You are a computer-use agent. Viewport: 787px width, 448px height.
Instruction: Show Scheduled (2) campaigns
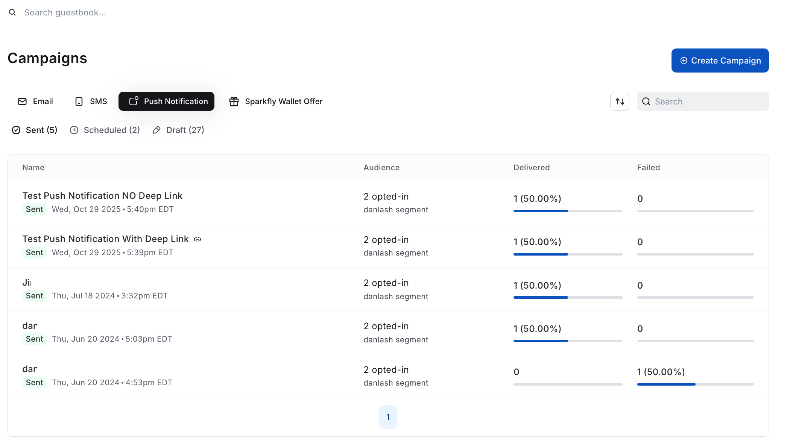(105, 130)
